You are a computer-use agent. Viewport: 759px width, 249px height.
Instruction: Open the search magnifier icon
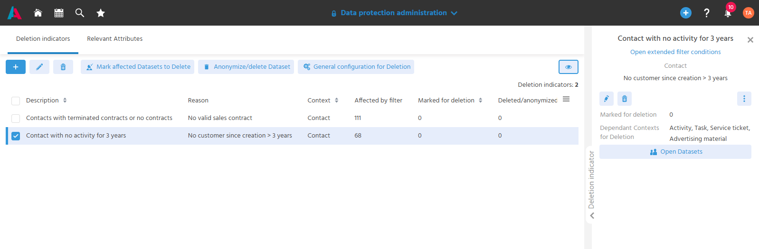point(80,13)
